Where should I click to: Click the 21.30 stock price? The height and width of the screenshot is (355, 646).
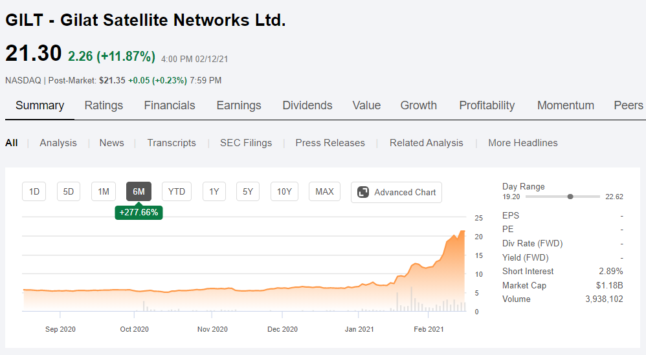(34, 54)
